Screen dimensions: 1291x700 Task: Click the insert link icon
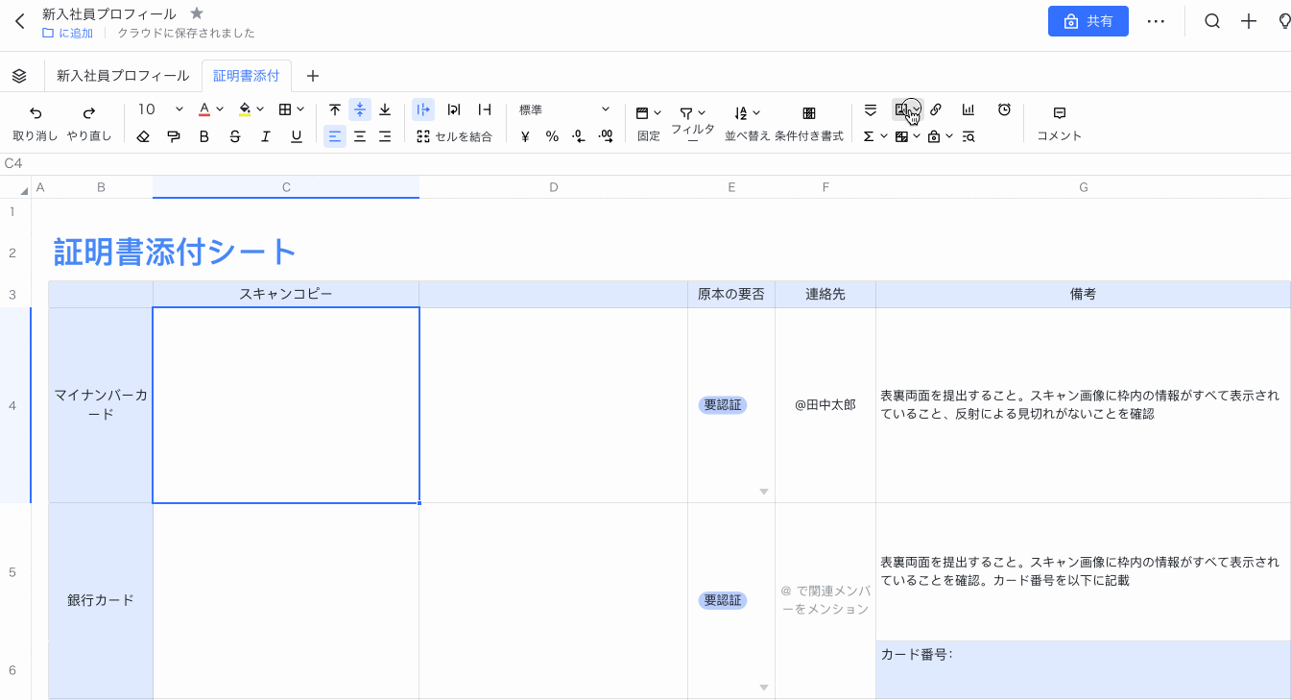click(x=936, y=109)
